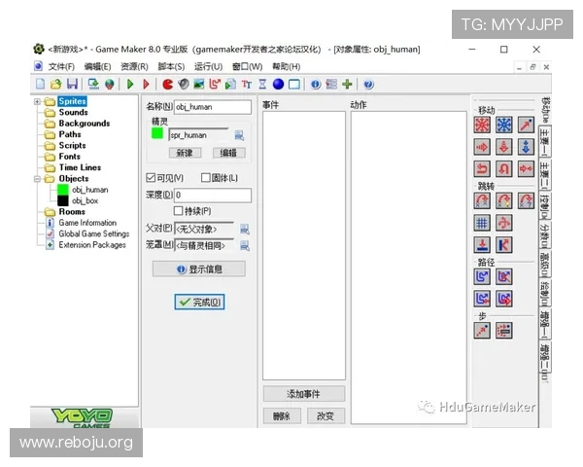Screen dimensions: 583x467
Task: Toggle the 可见(V) visible checkbox
Action: pos(151,178)
